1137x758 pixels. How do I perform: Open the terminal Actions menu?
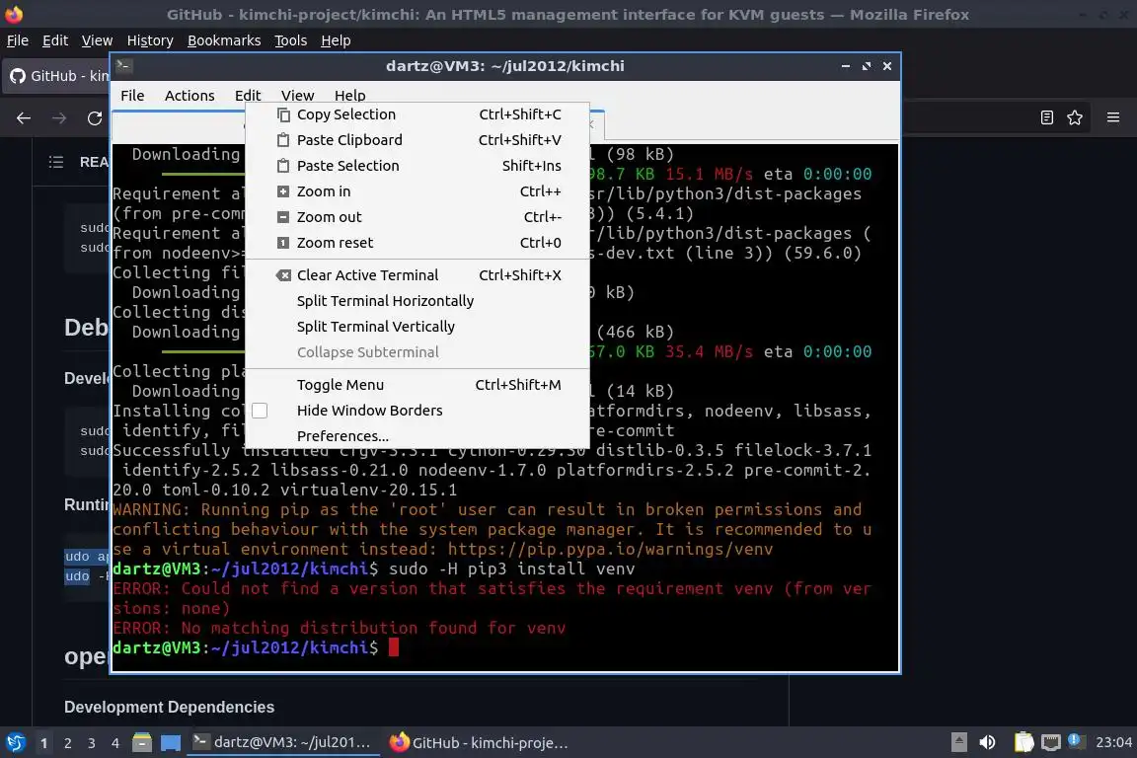189,96
